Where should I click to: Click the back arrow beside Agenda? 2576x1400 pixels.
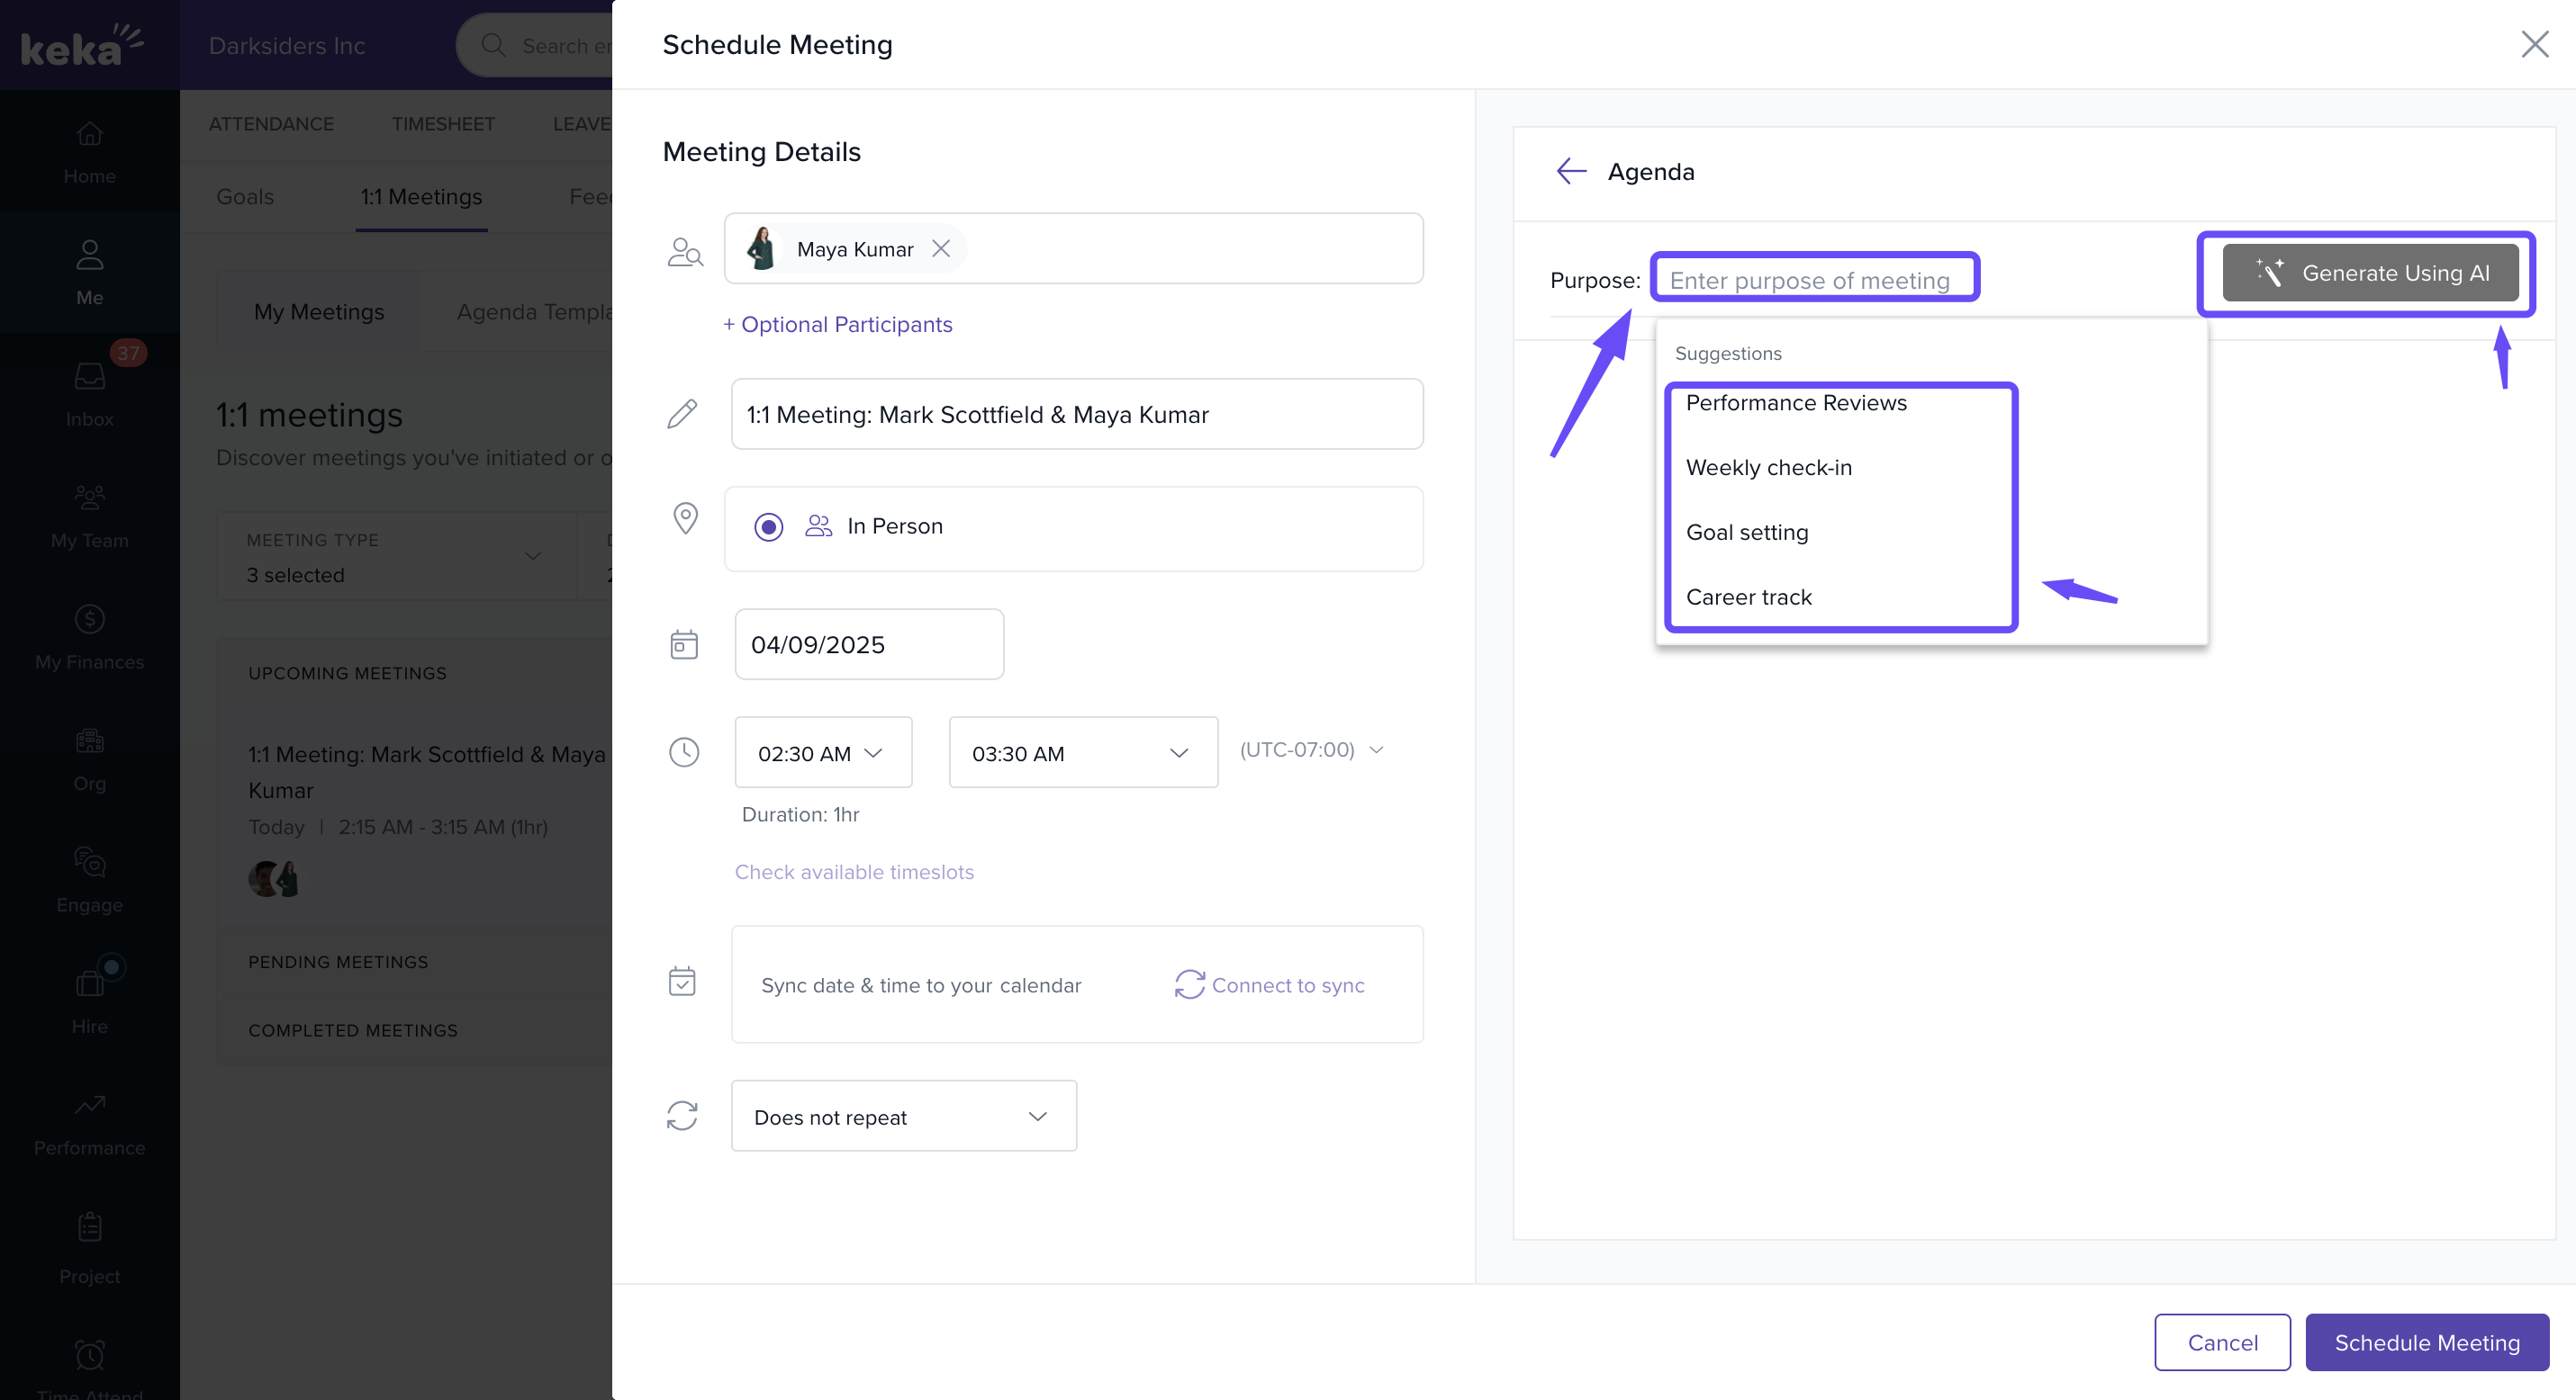pyautogui.click(x=1571, y=171)
